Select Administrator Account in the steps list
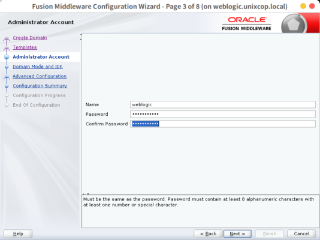320x240 pixels. 41,57
